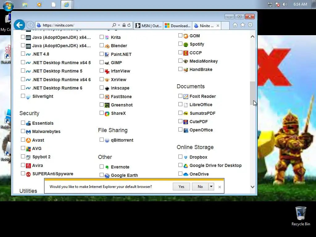
Task: Click the system tray volume icon
Action: (285, 4)
